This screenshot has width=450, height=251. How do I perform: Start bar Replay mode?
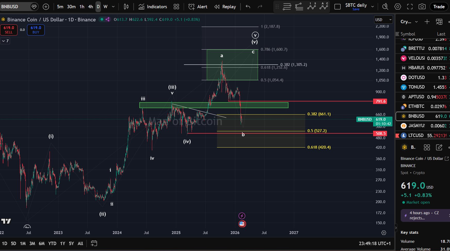click(225, 7)
